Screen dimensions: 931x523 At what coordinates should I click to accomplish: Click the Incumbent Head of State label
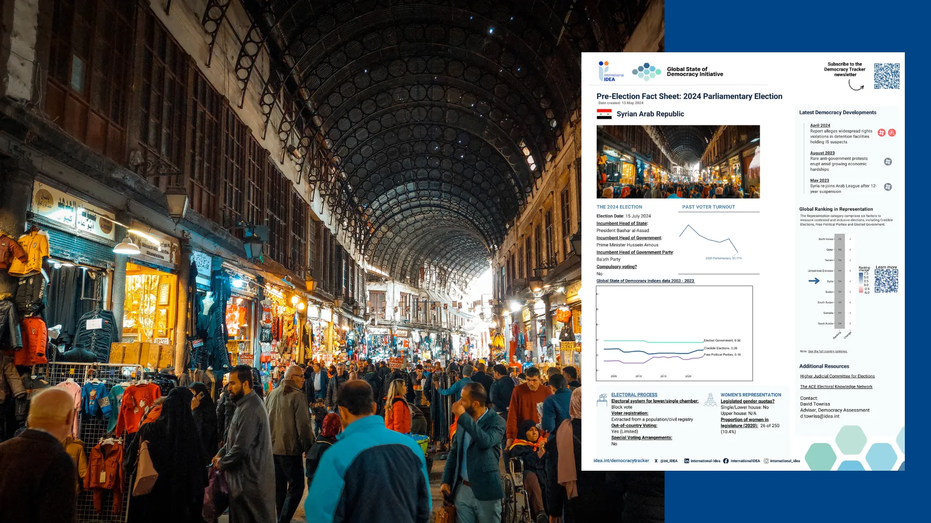622,224
